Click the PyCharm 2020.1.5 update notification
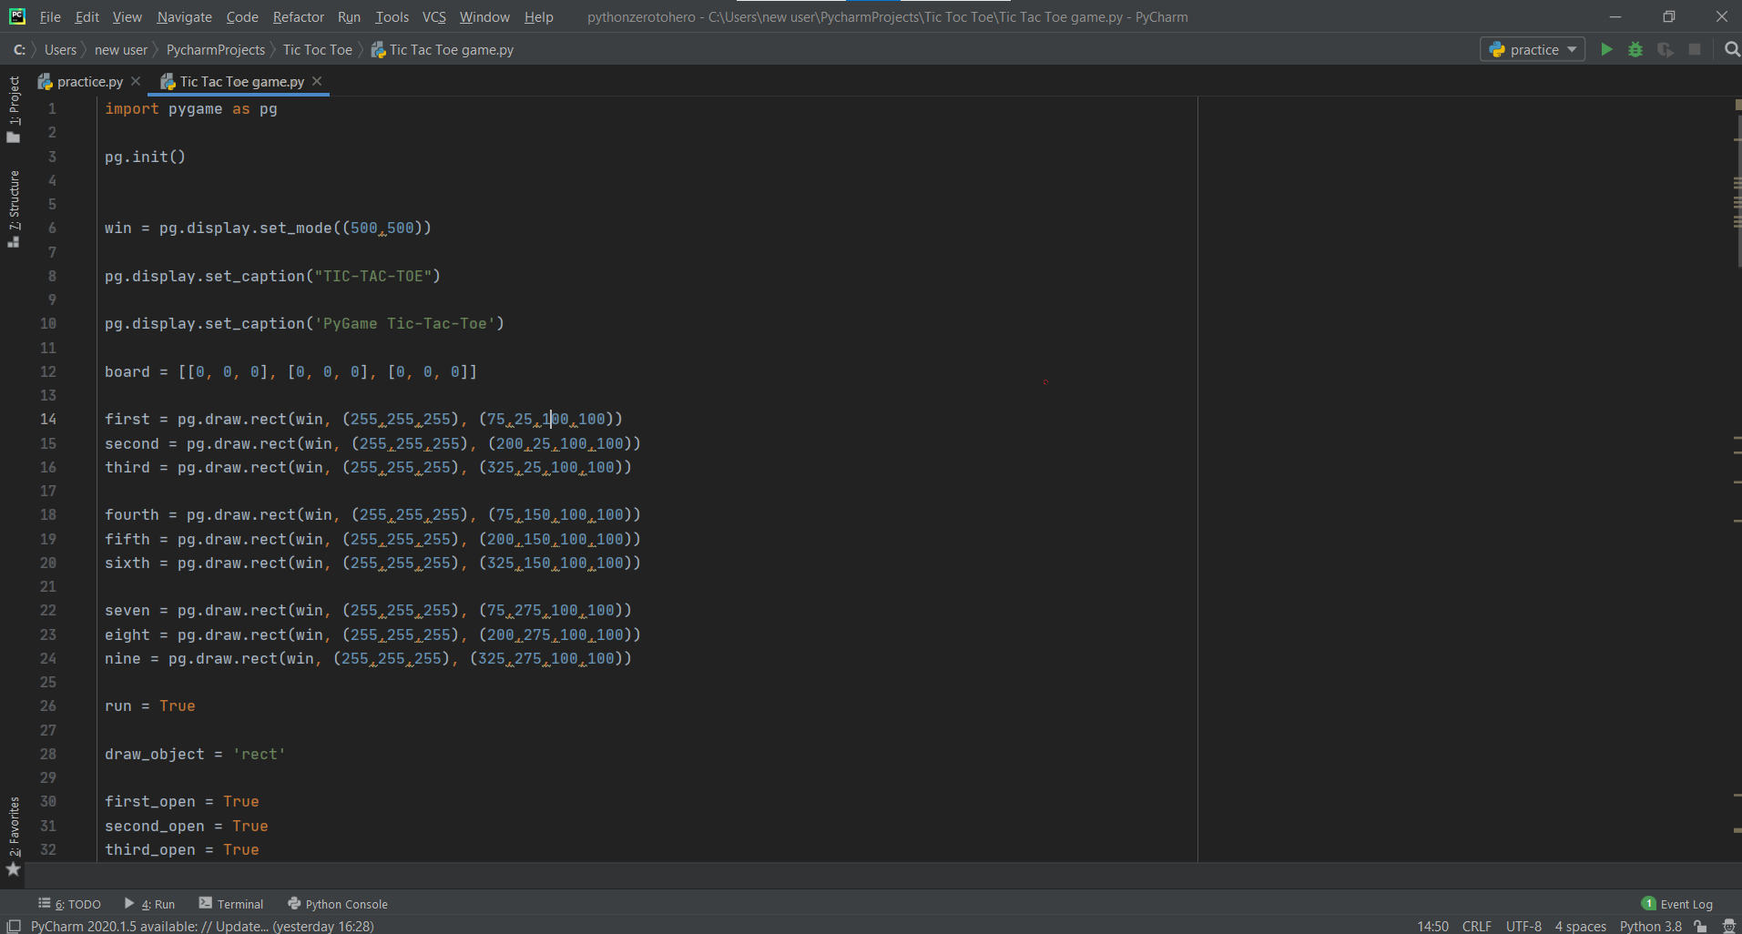The width and height of the screenshot is (1742, 934). coord(202,926)
